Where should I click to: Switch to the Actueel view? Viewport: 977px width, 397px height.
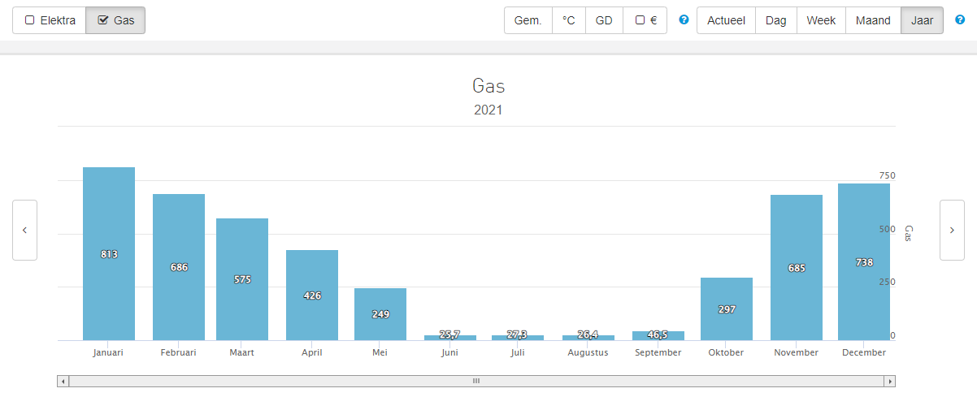pyautogui.click(x=726, y=20)
